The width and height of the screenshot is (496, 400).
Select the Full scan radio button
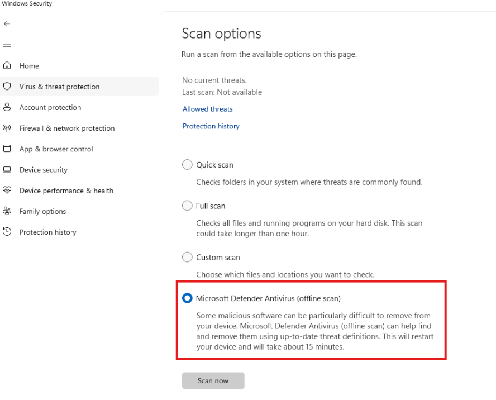(x=187, y=206)
